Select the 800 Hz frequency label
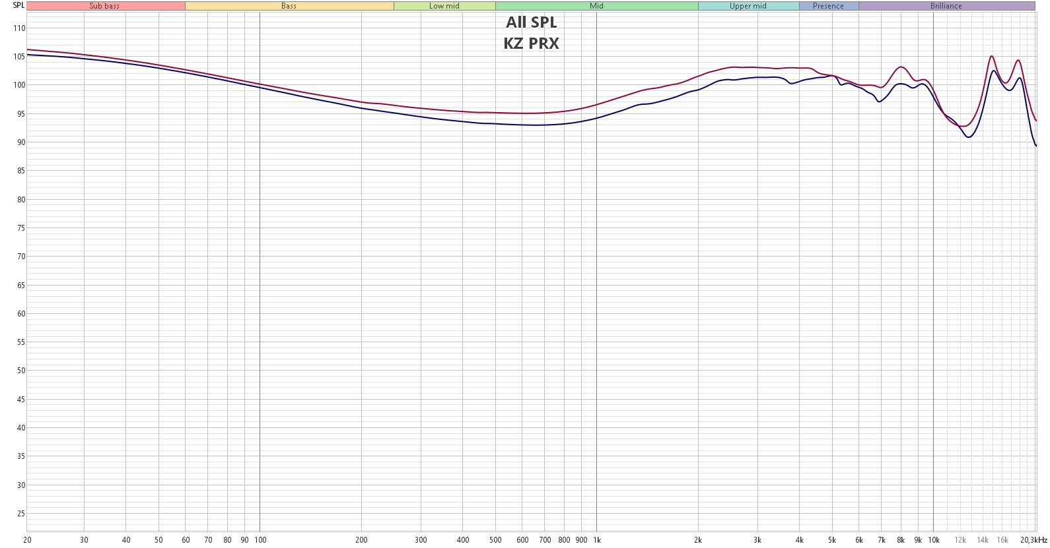Screen dimensions: 1050x548 (x=564, y=540)
